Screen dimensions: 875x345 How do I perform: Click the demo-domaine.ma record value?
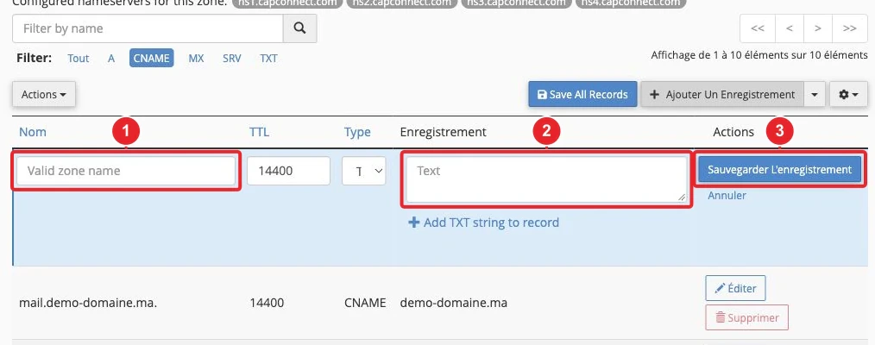tap(454, 304)
